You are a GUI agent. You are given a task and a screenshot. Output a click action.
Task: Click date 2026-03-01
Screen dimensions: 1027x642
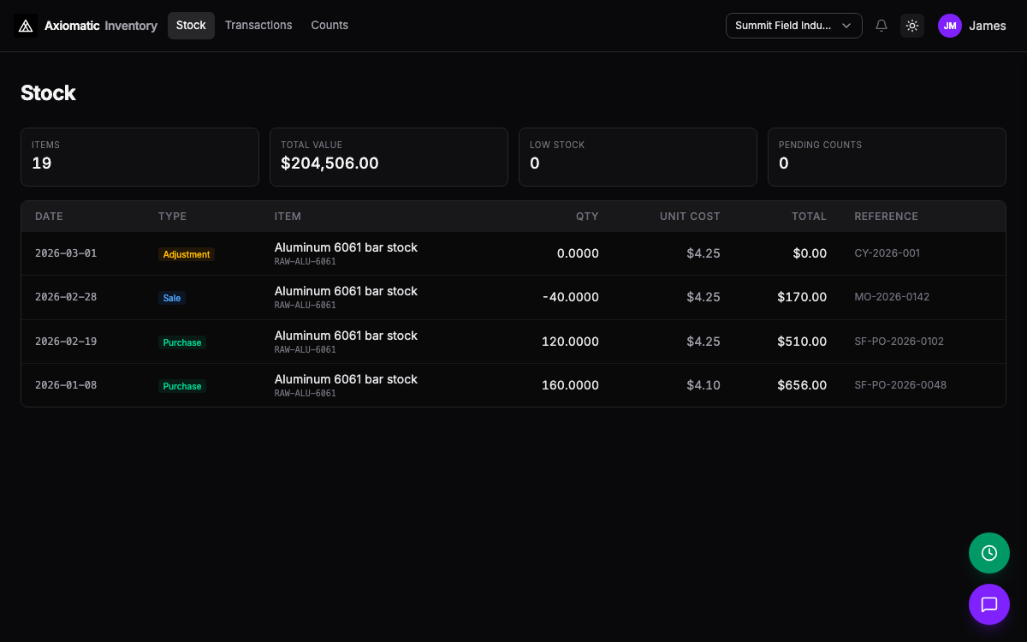click(66, 253)
